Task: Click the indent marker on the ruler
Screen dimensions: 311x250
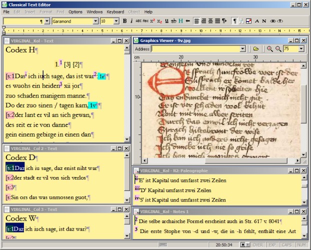Action: pos(4,30)
